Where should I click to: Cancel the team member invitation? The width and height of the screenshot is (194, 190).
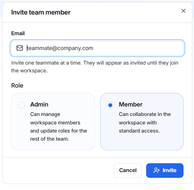128,170
